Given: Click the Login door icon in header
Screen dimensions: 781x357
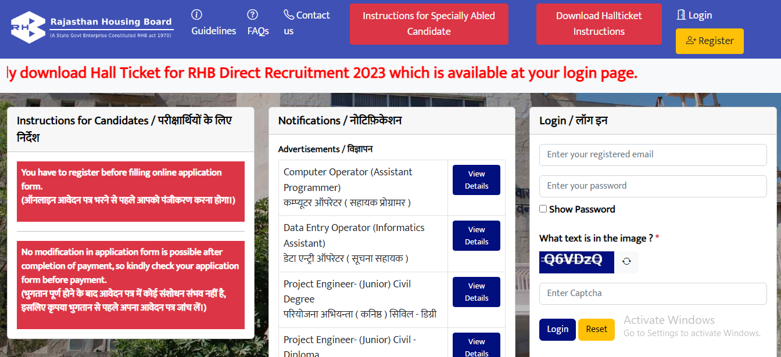Looking at the screenshot, I should point(681,15).
